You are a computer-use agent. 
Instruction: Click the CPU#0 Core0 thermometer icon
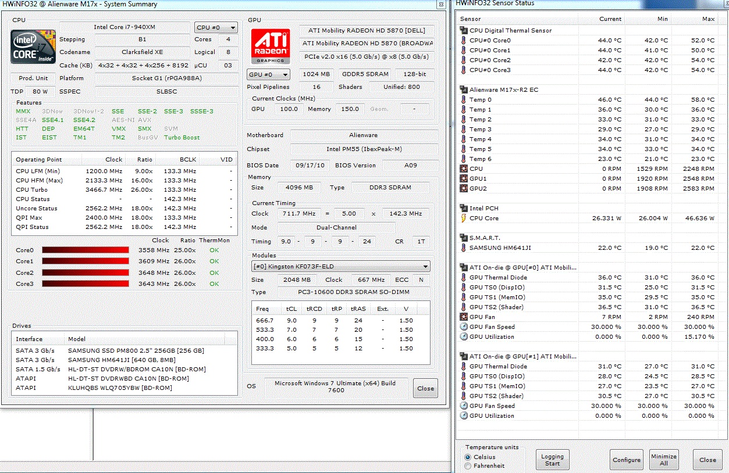(x=463, y=40)
